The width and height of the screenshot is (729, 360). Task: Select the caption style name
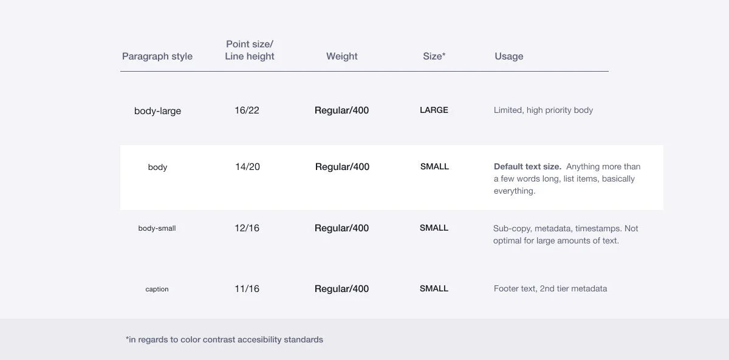tap(157, 289)
